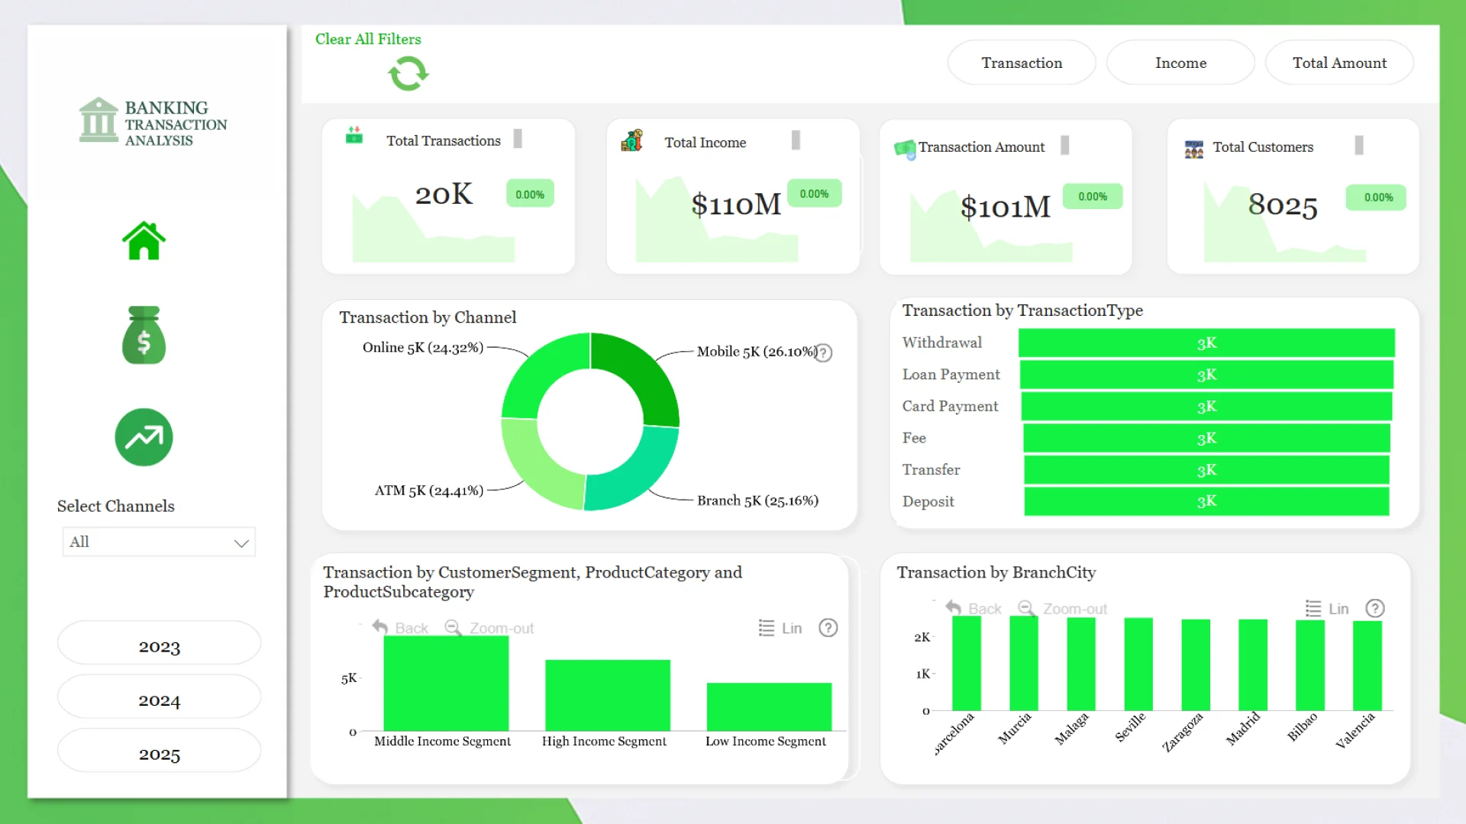Click the Transaction Amount card indicator bar
Viewport: 1466px width, 824px height.
point(1065,145)
